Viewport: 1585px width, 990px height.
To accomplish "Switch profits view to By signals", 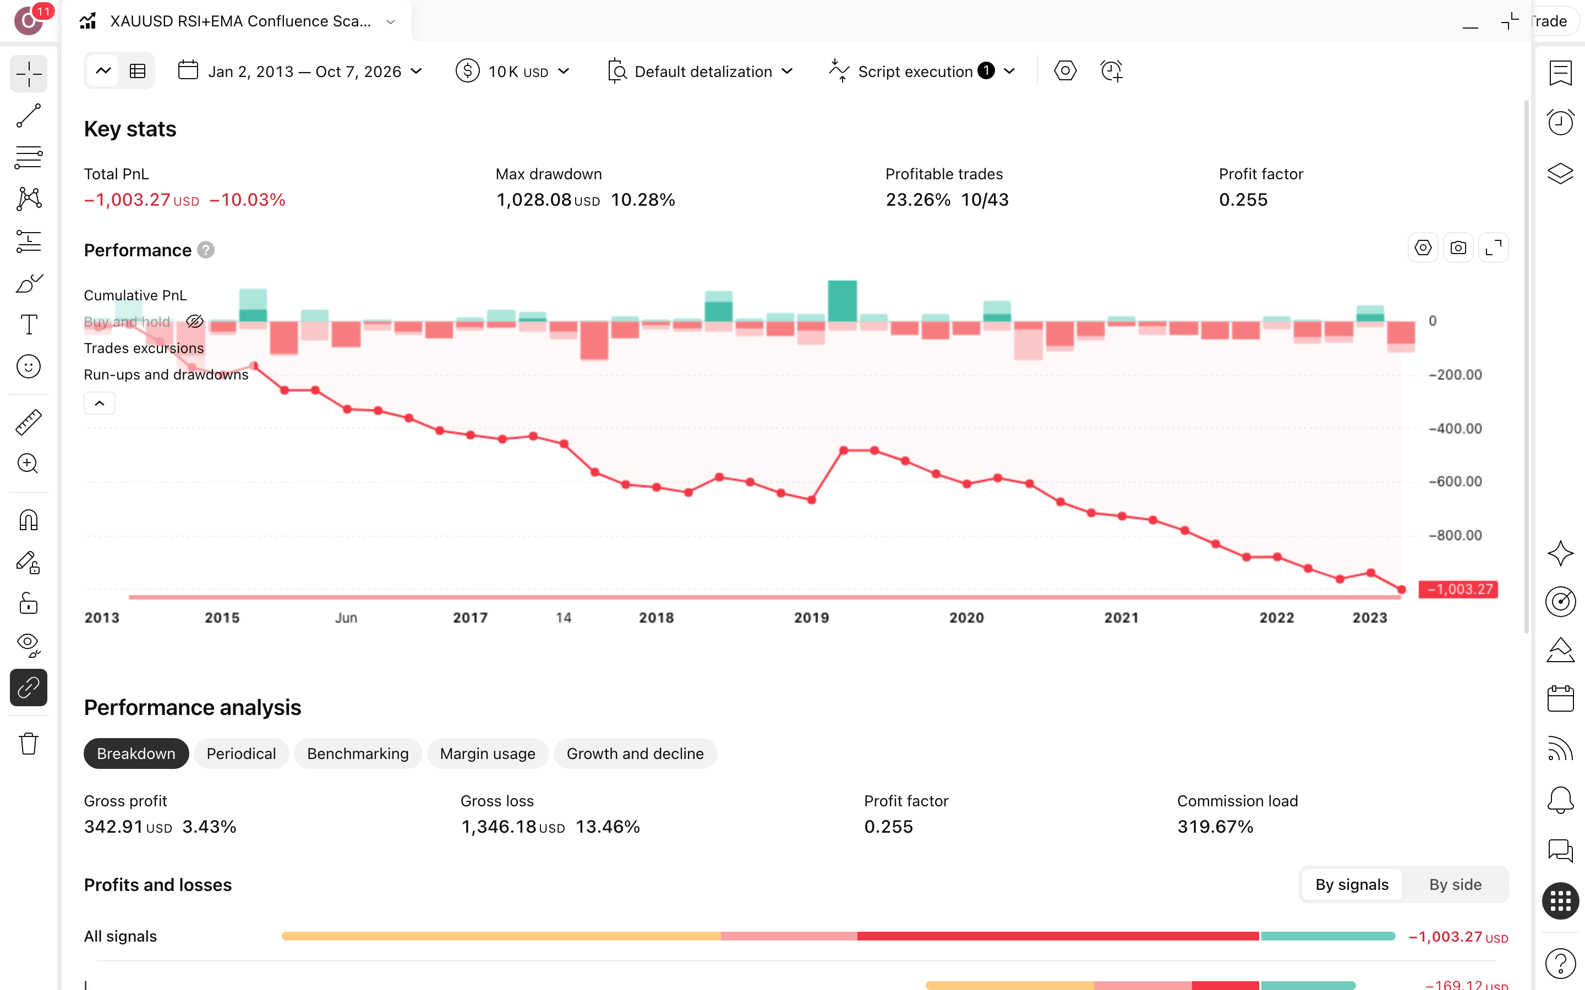I will pyautogui.click(x=1352, y=884).
